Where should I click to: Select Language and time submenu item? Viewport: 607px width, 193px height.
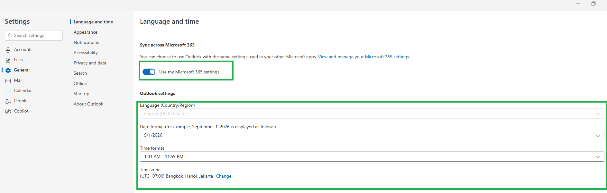pyautogui.click(x=93, y=22)
